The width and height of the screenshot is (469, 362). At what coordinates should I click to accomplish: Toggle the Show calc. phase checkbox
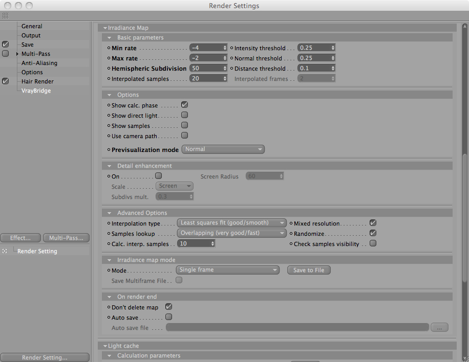(x=184, y=105)
